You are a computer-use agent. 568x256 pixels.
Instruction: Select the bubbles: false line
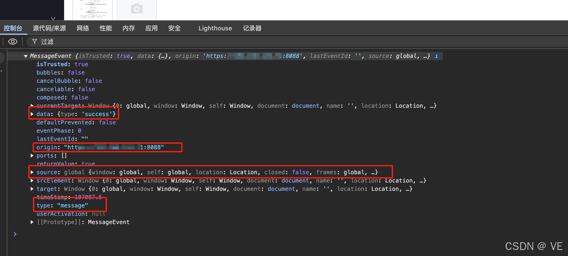[60, 72]
